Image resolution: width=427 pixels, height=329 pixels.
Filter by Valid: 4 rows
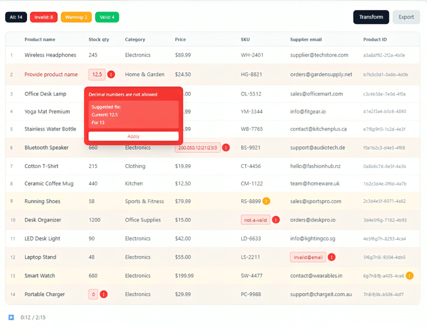click(107, 17)
